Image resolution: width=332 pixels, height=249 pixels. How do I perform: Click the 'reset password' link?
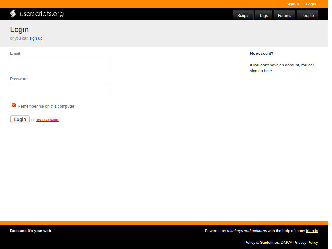(x=47, y=120)
